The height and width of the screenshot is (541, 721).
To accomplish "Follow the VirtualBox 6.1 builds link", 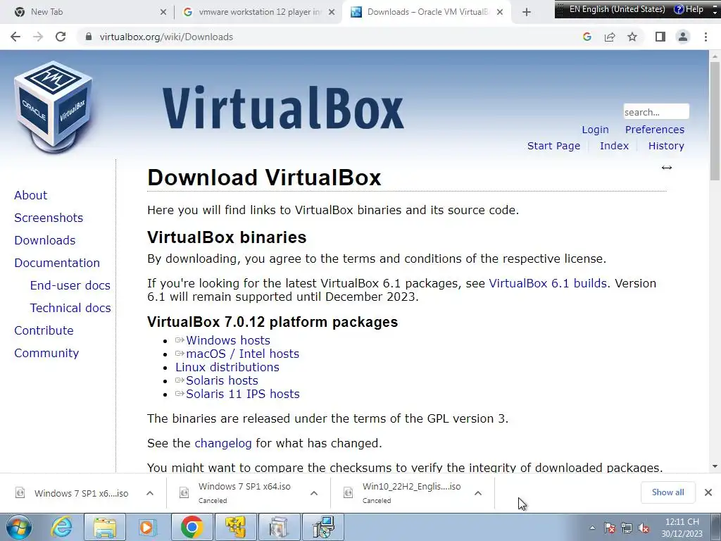I will tap(548, 283).
